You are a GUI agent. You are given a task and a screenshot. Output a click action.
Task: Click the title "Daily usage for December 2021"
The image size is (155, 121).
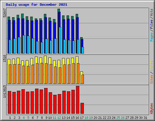(37, 5)
